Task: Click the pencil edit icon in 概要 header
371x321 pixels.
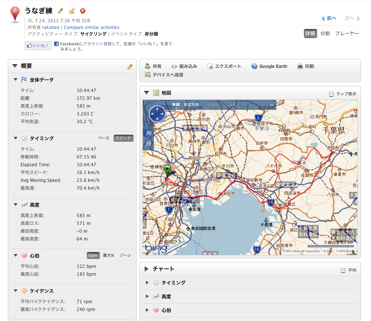Action: pos(130,67)
